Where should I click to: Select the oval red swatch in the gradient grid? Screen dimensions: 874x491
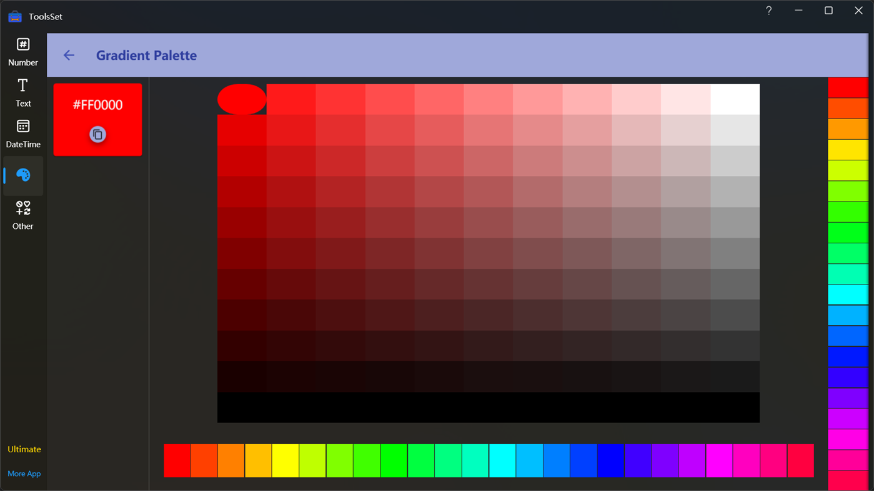pyautogui.click(x=242, y=99)
